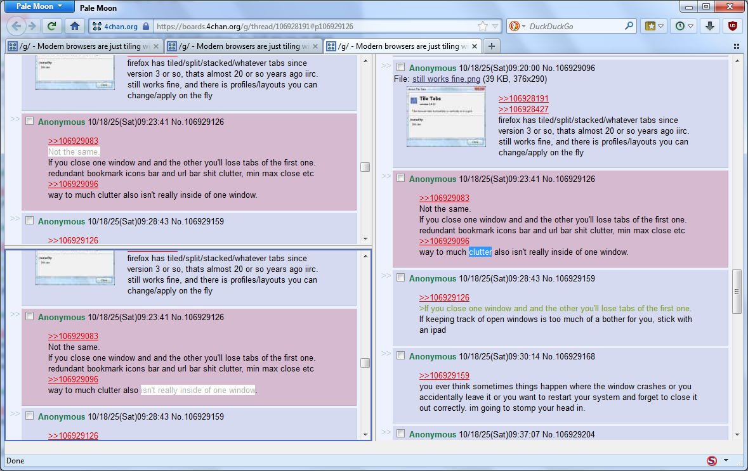The width and height of the screenshot is (748, 471).
Task: Click the tile tabs grid icon
Action: [x=737, y=46]
